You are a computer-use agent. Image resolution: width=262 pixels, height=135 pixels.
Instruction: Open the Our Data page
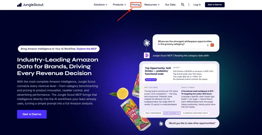[170, 5]
